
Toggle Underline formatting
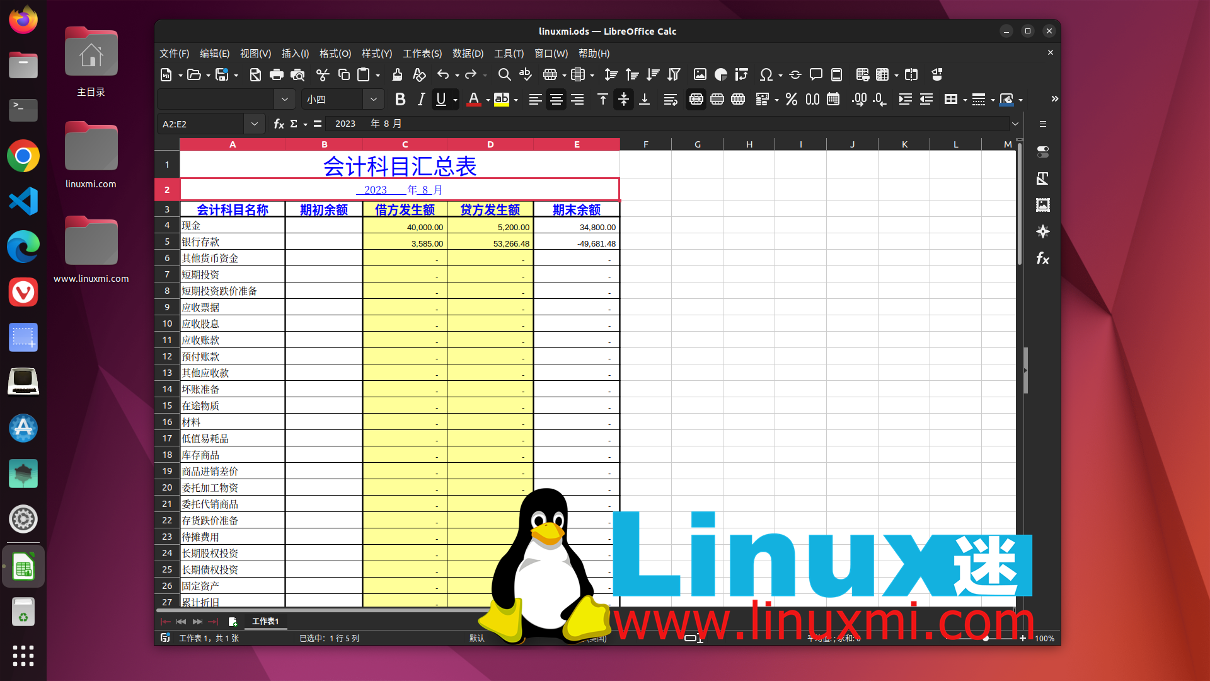441,100
